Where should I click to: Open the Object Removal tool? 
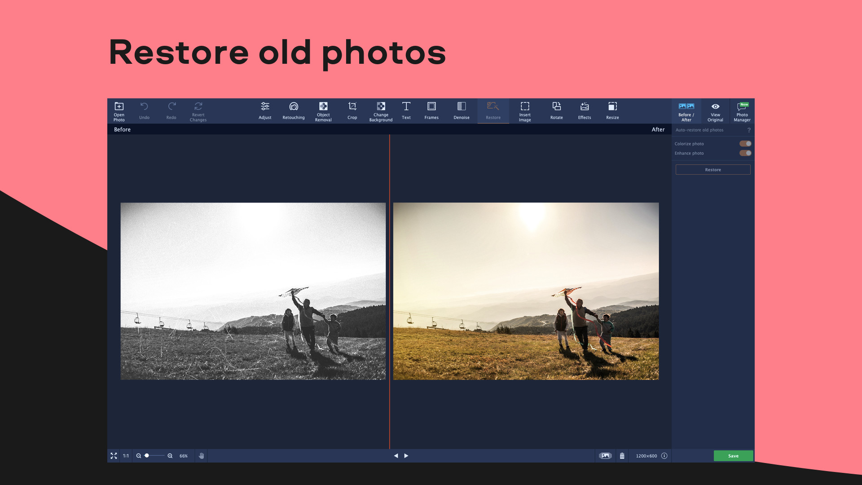323,111
